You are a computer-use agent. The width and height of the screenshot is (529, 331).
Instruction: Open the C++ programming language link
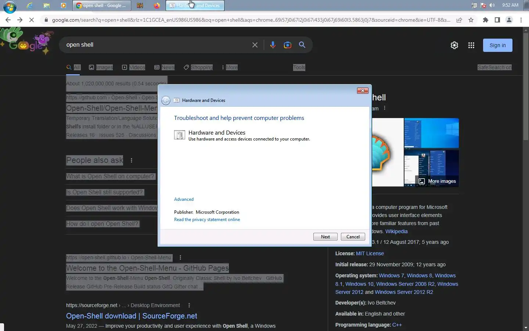397,325
